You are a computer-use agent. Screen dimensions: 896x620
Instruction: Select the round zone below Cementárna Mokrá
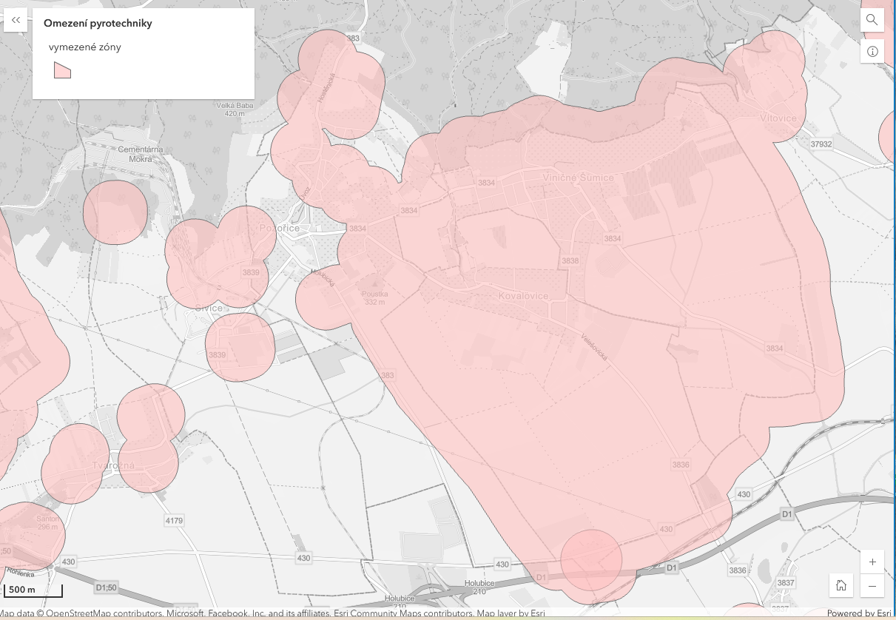115,212
